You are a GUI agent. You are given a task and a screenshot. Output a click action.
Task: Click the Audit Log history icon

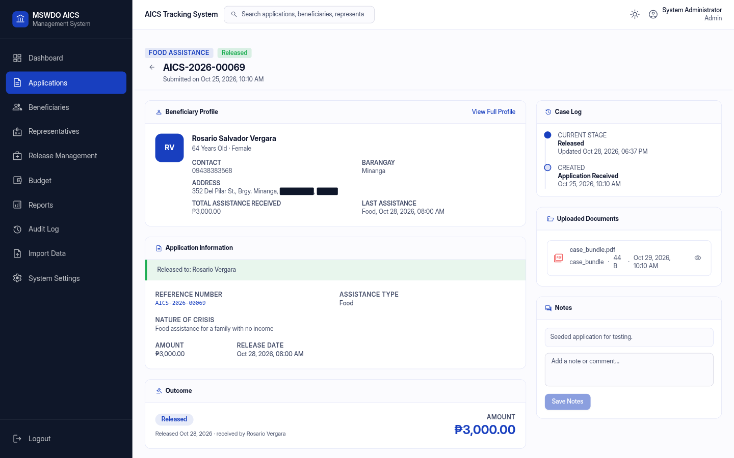pyautogui.click(x=17, y=229)
